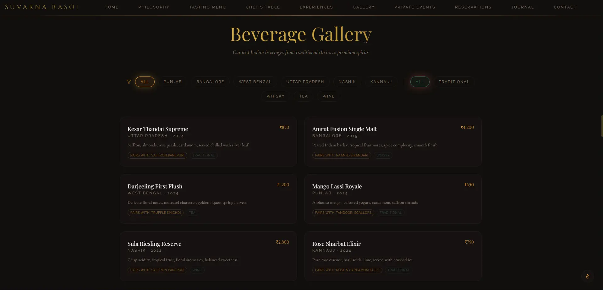
Task: Open the GALLERY menu item
Action: (364, 7)
